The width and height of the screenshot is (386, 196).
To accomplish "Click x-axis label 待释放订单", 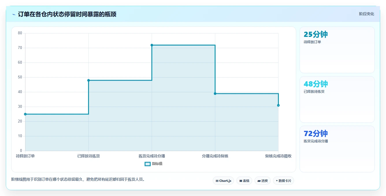I will 25,156.
